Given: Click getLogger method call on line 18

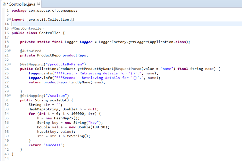Looking at the screenshot, I should (138, 42).
